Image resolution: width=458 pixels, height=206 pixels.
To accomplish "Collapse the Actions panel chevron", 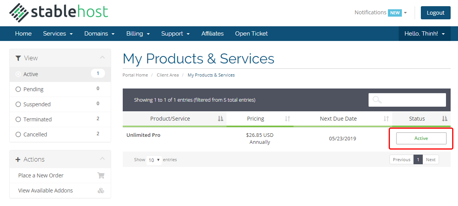I will [102, 159].
